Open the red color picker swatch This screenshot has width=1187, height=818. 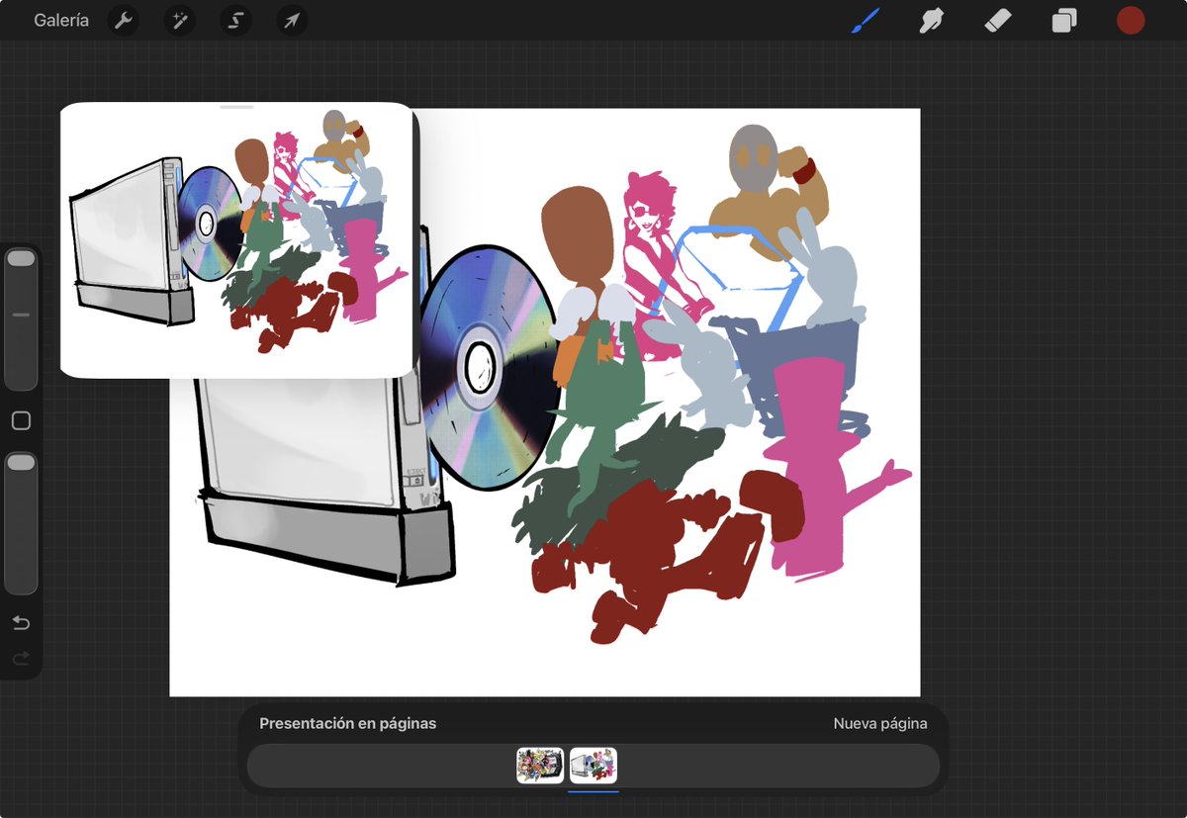coord(1131,20)
